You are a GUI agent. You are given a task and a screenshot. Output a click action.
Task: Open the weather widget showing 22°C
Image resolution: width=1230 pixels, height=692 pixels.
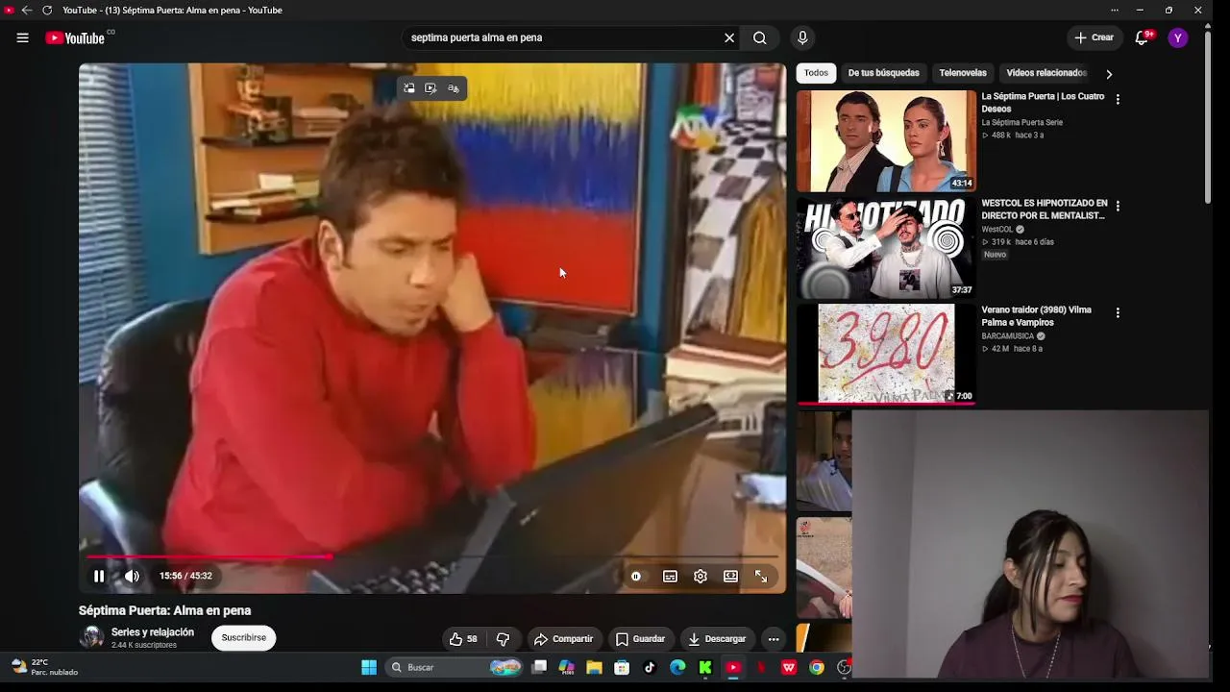tap(44, 667)
